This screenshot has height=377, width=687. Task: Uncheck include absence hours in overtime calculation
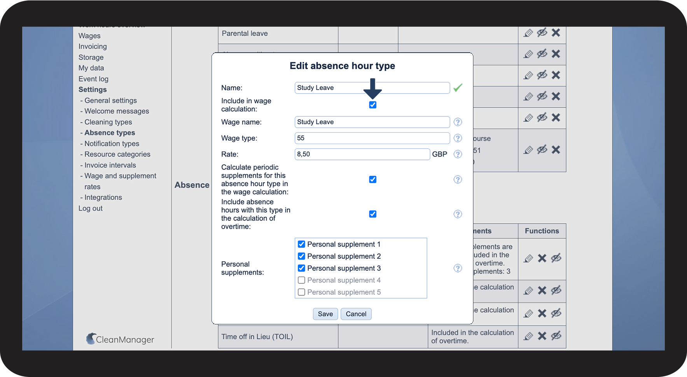click(x=372, y=214)
